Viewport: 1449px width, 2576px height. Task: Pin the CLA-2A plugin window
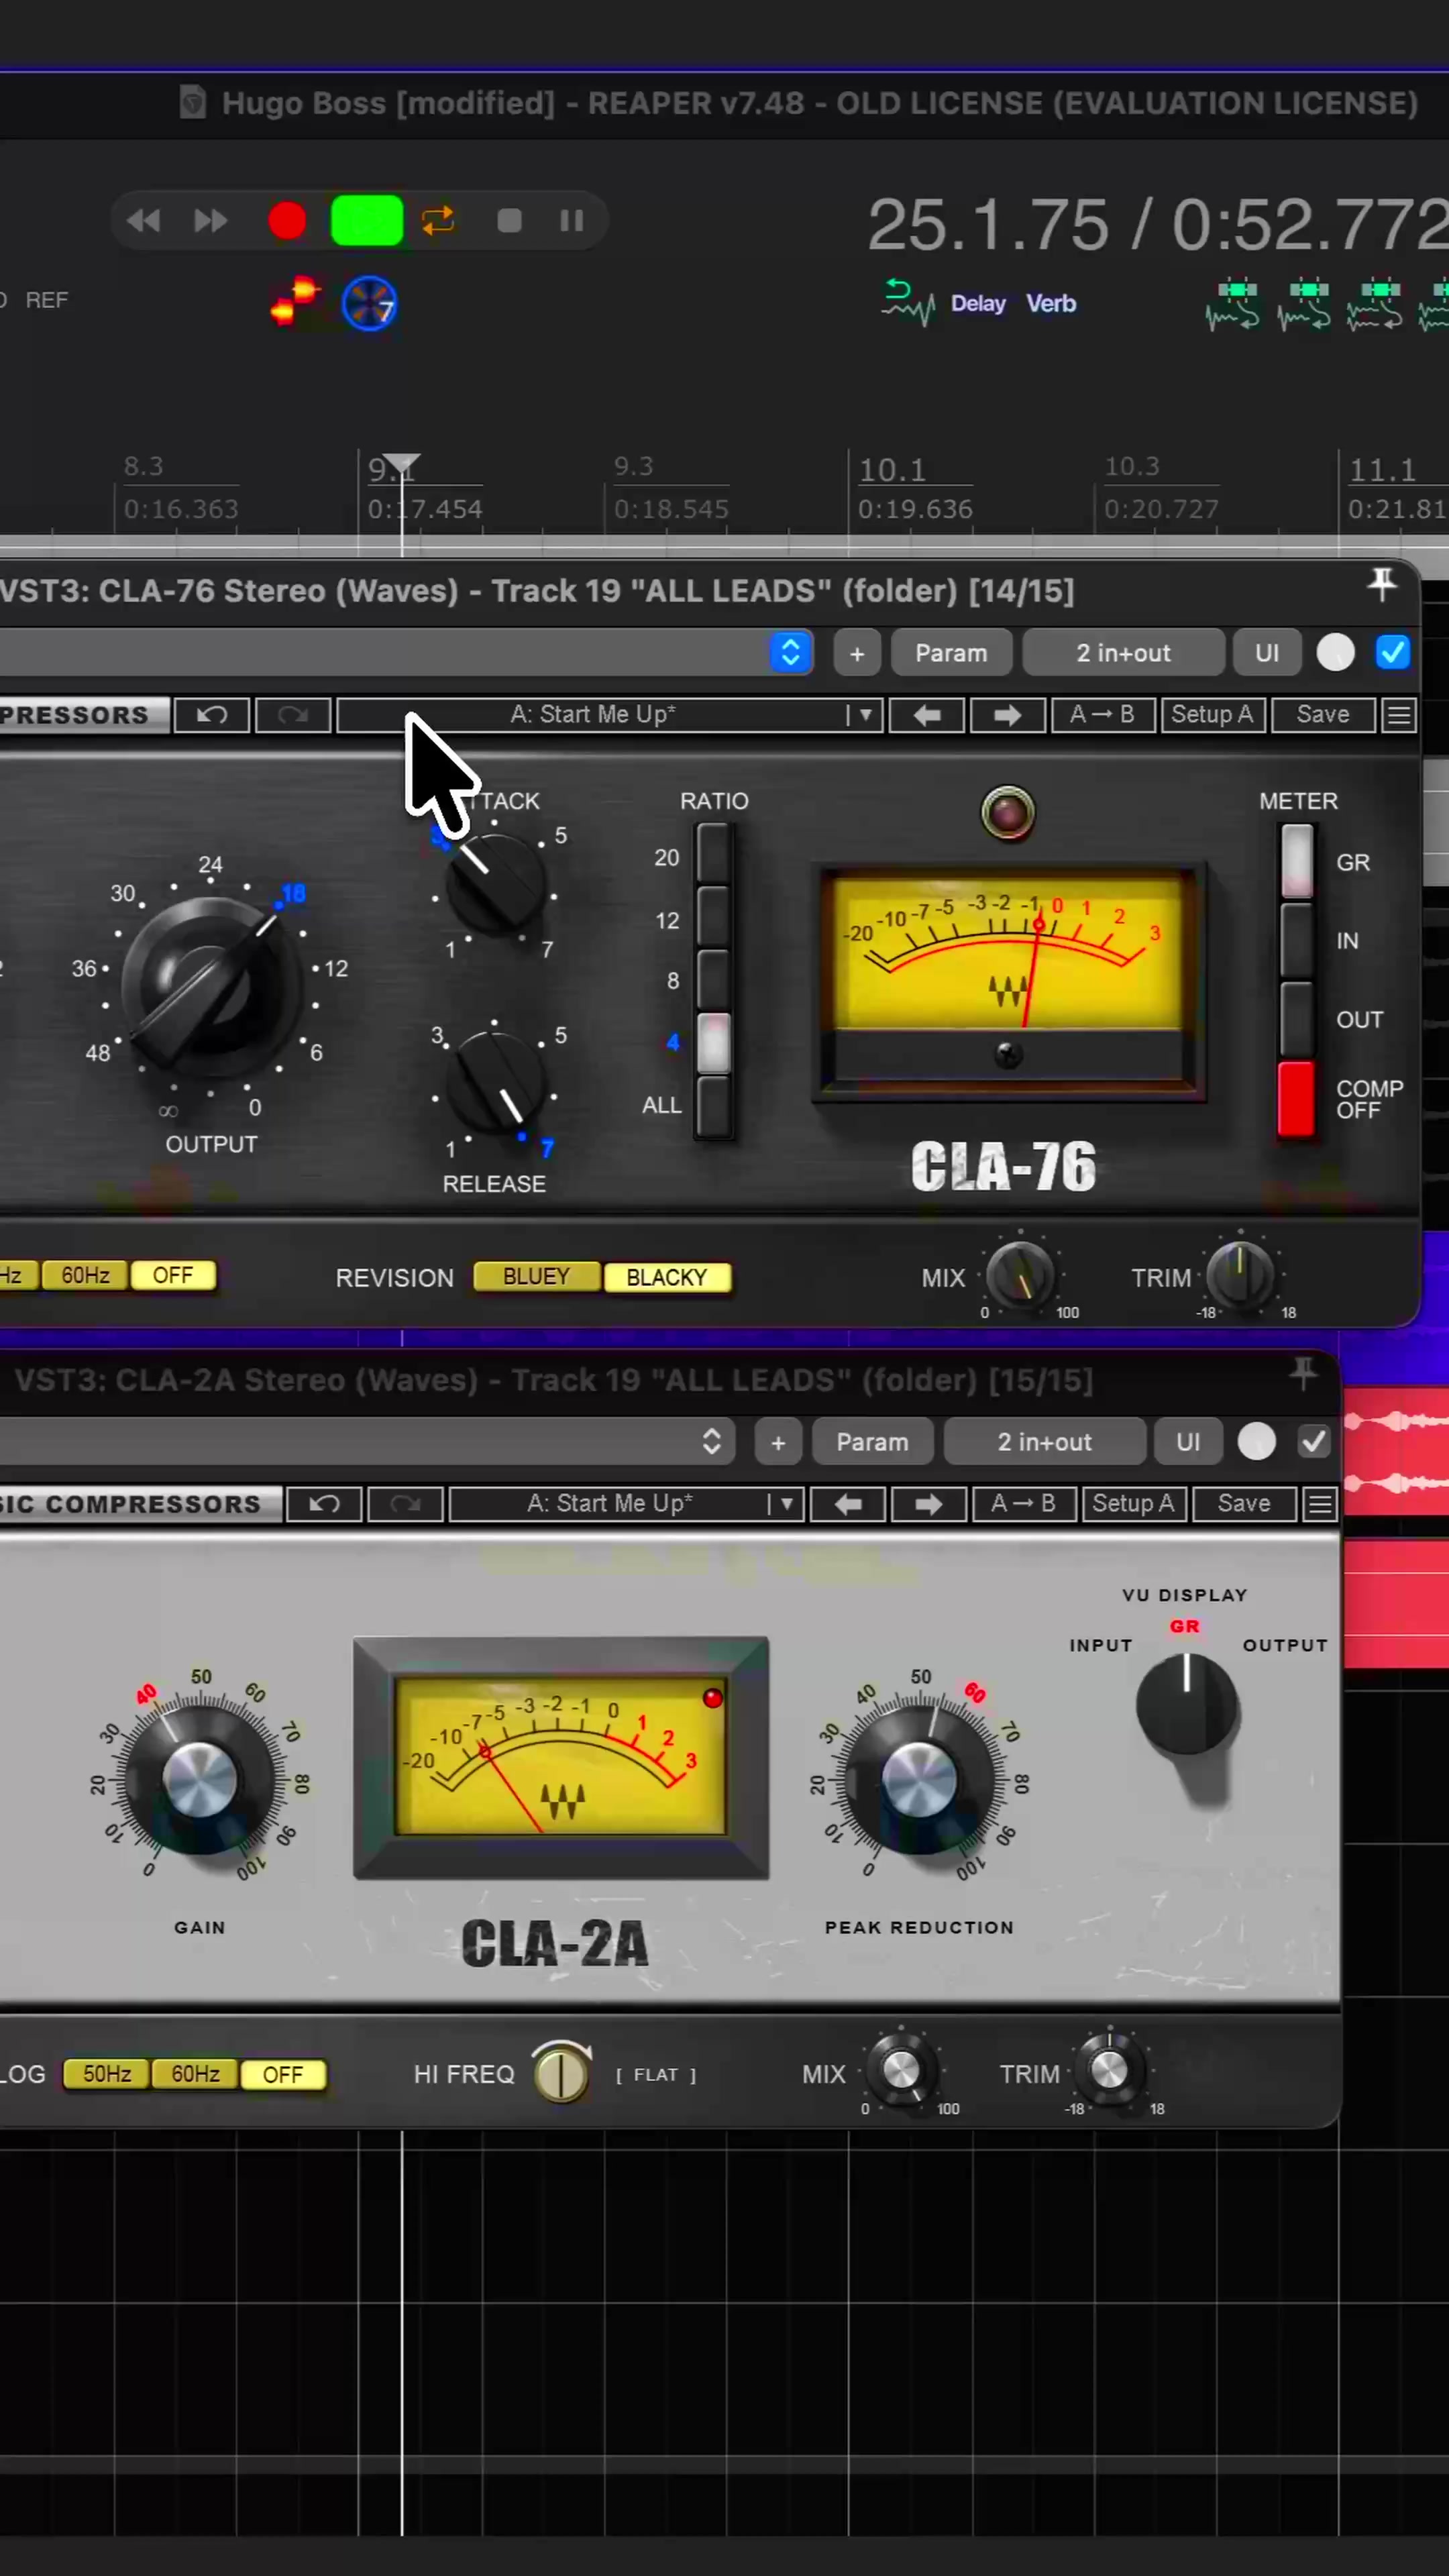pyautogui.click(x=1303, y=1374)
